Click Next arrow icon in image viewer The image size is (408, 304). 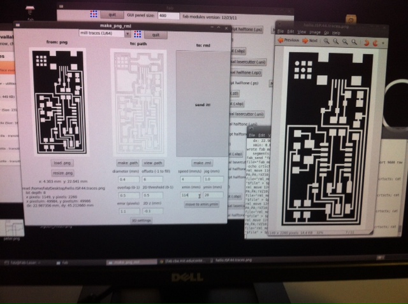[305, 41]
